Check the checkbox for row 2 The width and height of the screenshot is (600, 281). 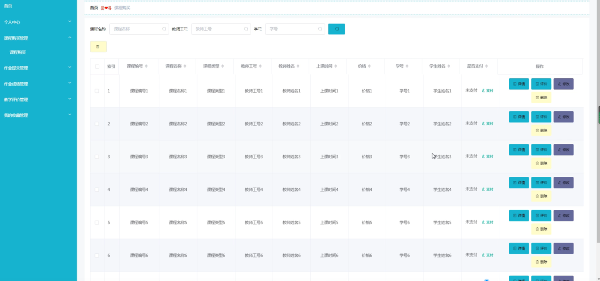click(97, 124)
